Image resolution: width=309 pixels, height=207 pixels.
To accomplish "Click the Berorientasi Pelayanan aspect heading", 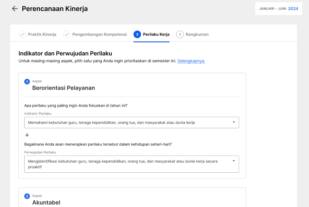I will (x=64, y=88).
